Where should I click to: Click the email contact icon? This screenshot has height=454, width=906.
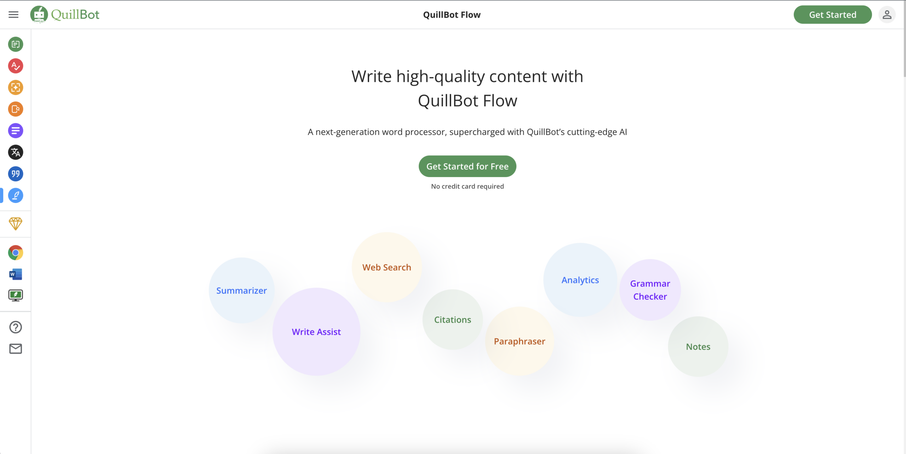pos(16,348)
